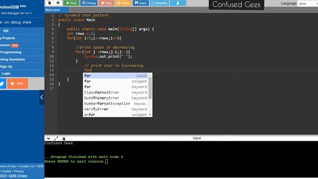Collapse the console with down chevron icon
The width and height of the screenshot is (318, 179).
pos(49,138)
